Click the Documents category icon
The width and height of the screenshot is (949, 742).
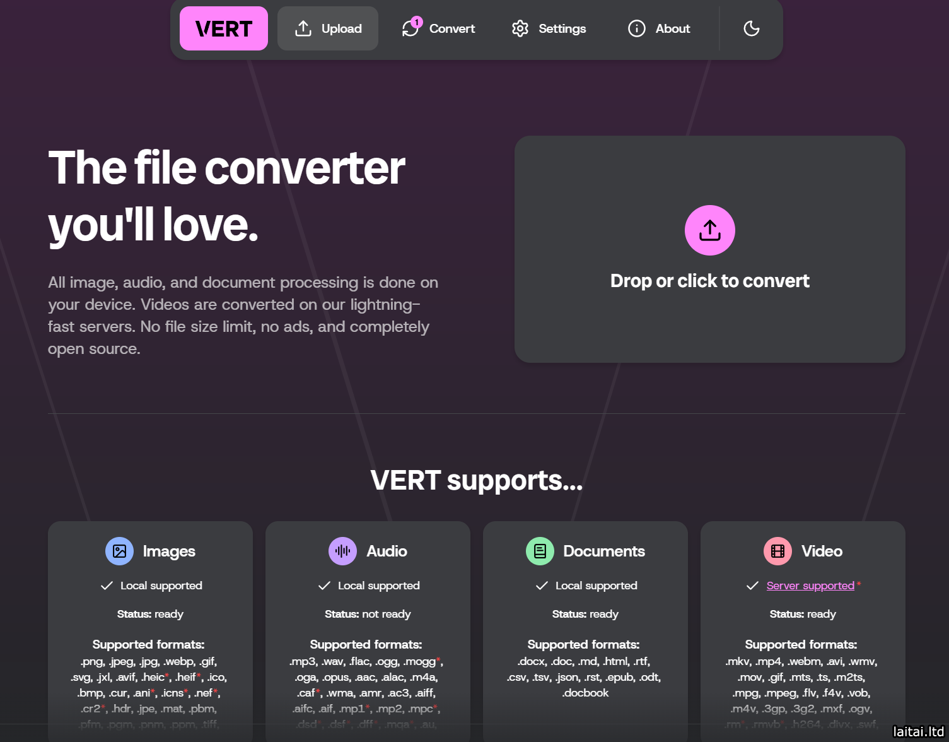[540, 551]
